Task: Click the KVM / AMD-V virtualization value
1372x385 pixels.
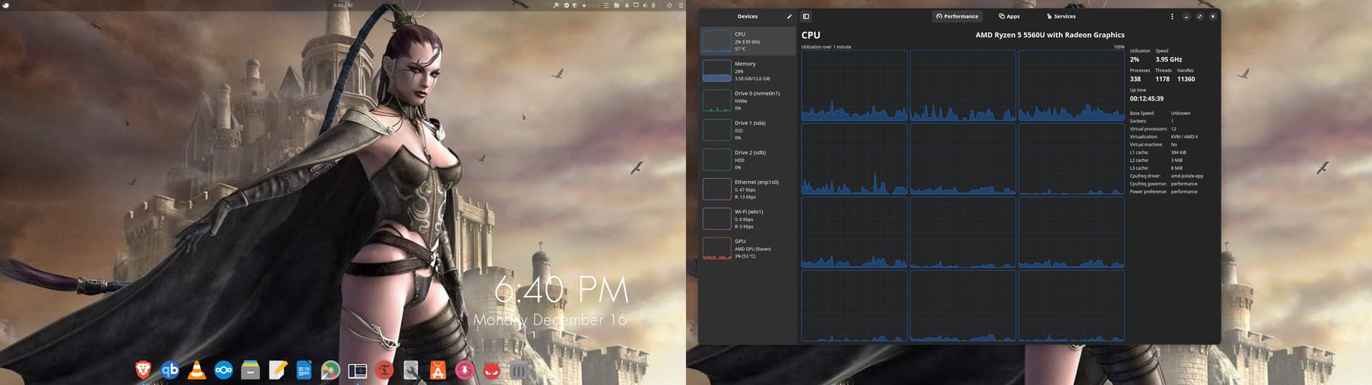Action: (x=1184, y=137)
